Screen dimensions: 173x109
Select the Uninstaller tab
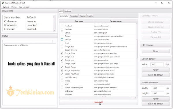64,16
